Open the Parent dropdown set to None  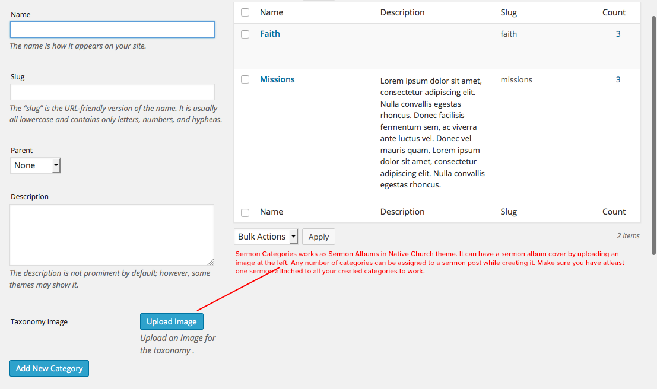[x=36, y=165]
